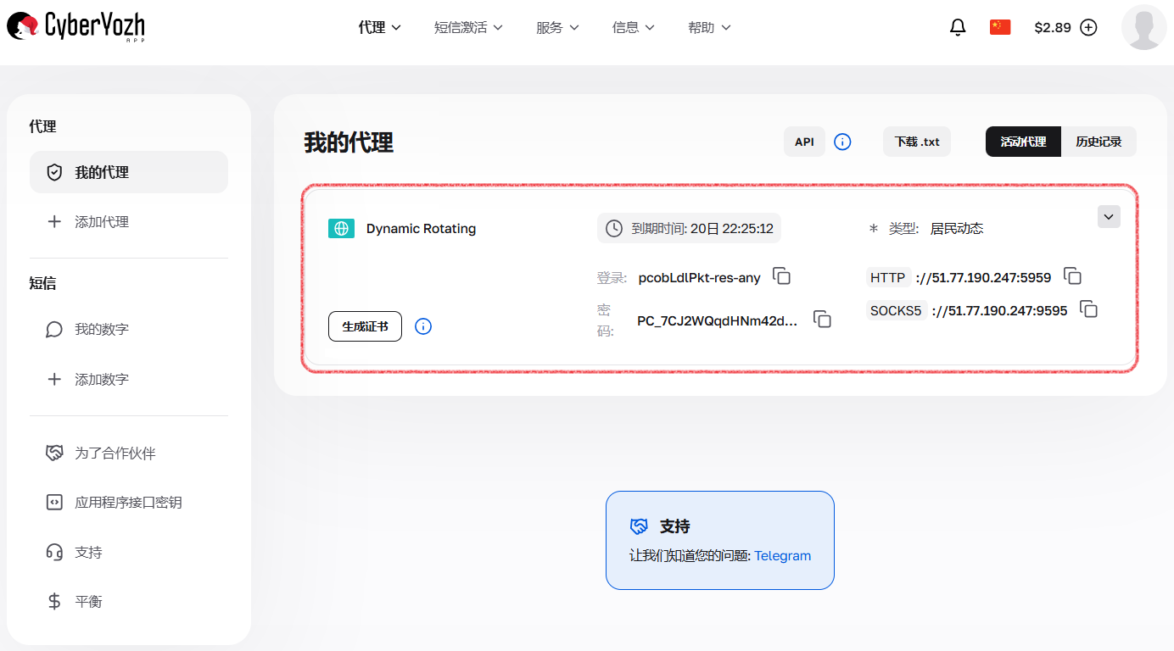Open the 帮助 dropdown menu
Screen dimensions: 1174x651
pos(709,26)
